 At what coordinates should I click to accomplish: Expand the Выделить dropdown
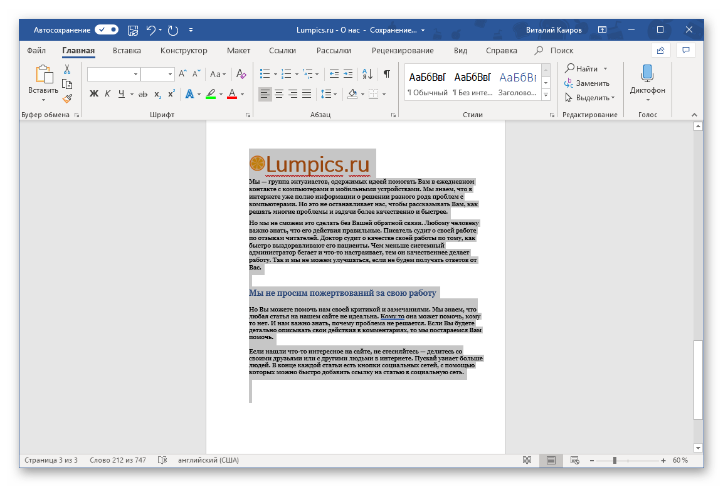click(x=590, y=98)
